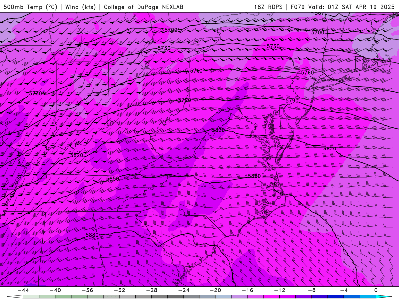The width and height of the screenshot is (399, 299).
Task: Click the western 5760 contour label near Lake Erie
Action: click(x=197, y=71)
